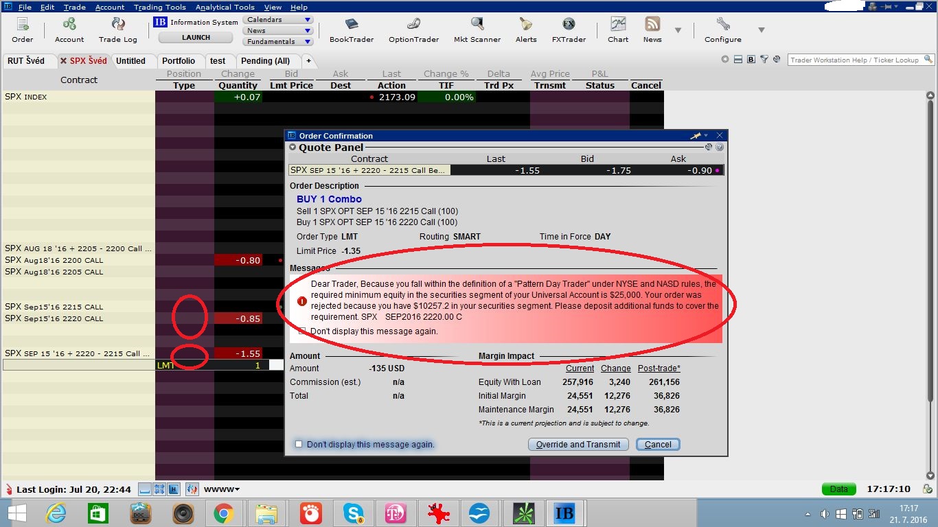Open the Trade Log icon

tap(118, 30)
